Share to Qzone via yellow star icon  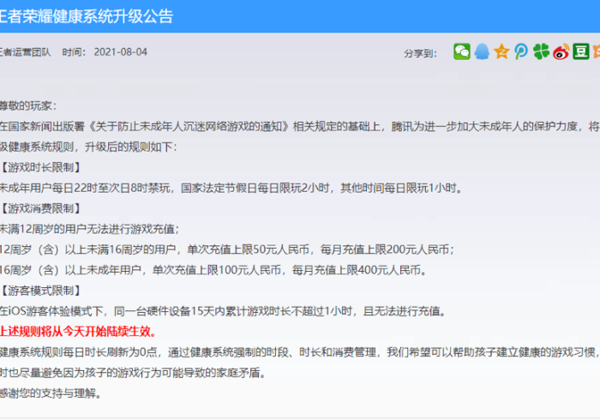tap(501, 51)
